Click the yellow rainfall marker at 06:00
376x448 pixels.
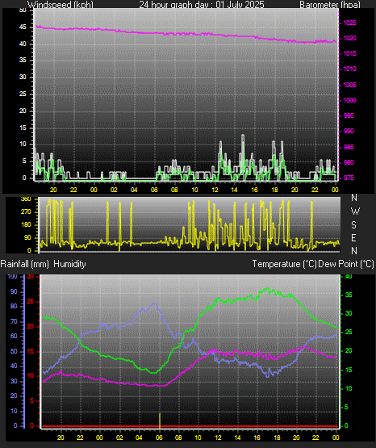click(160, 421)
